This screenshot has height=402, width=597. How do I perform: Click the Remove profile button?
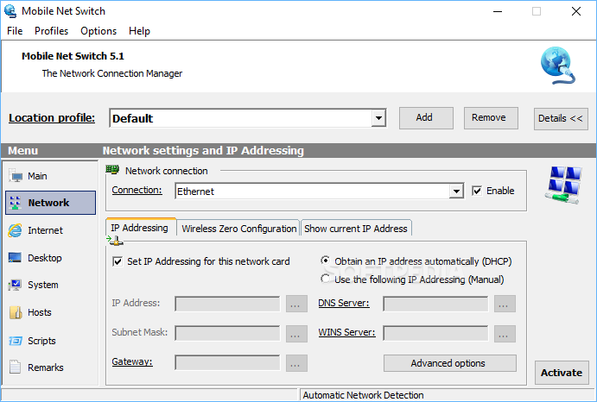coord(491,118)
